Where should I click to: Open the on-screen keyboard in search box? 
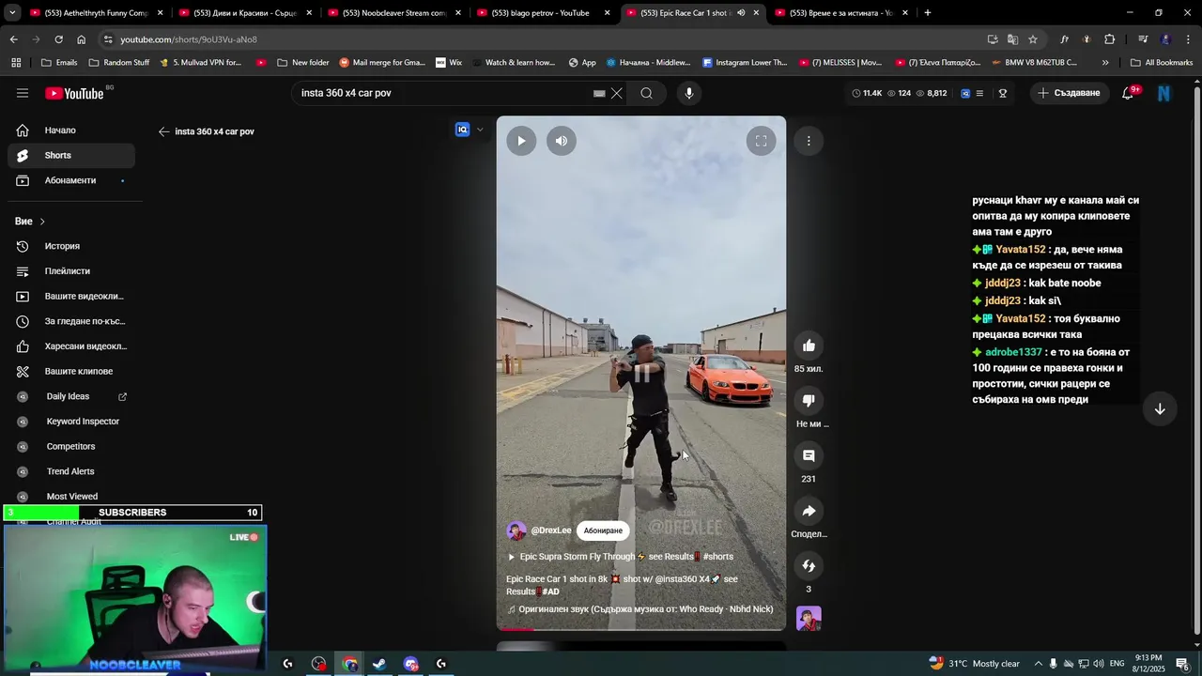click(x=599, y=93)
